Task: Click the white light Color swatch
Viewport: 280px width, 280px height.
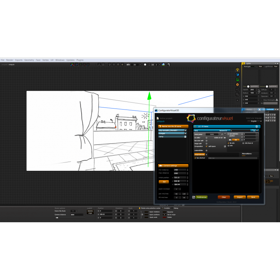Action: (248, 86)
